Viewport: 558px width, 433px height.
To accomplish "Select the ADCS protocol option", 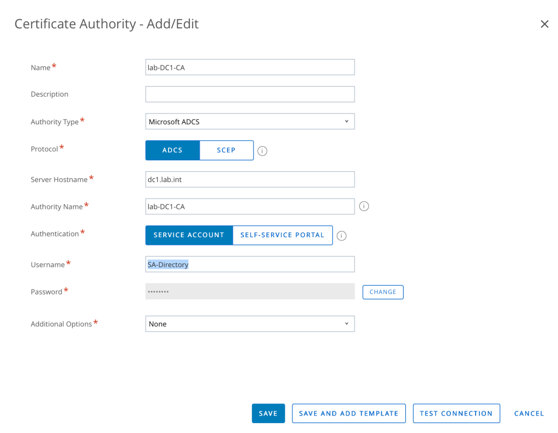I will (172, 150).
